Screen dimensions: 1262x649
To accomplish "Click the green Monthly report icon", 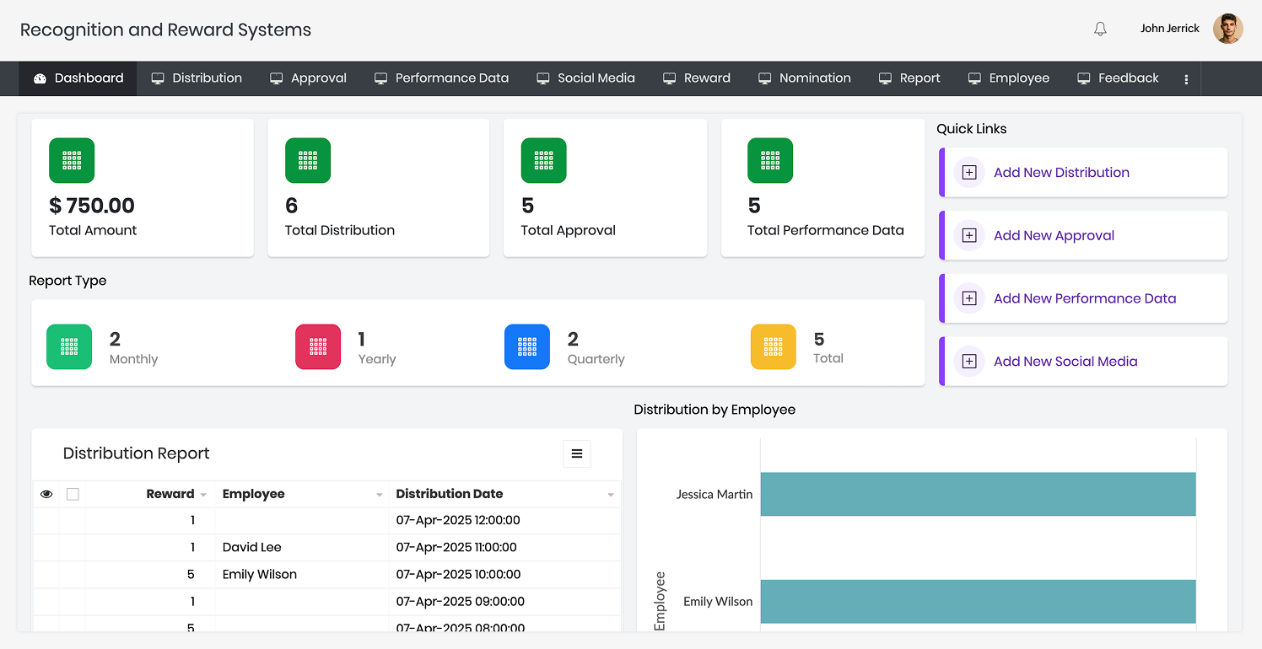I will click(x=69, y=346).
